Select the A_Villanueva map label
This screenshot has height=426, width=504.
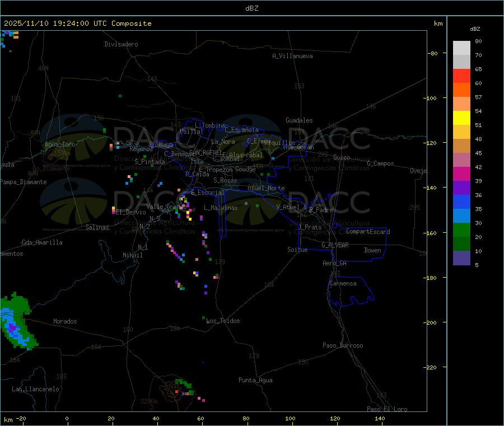coord(292,56)
